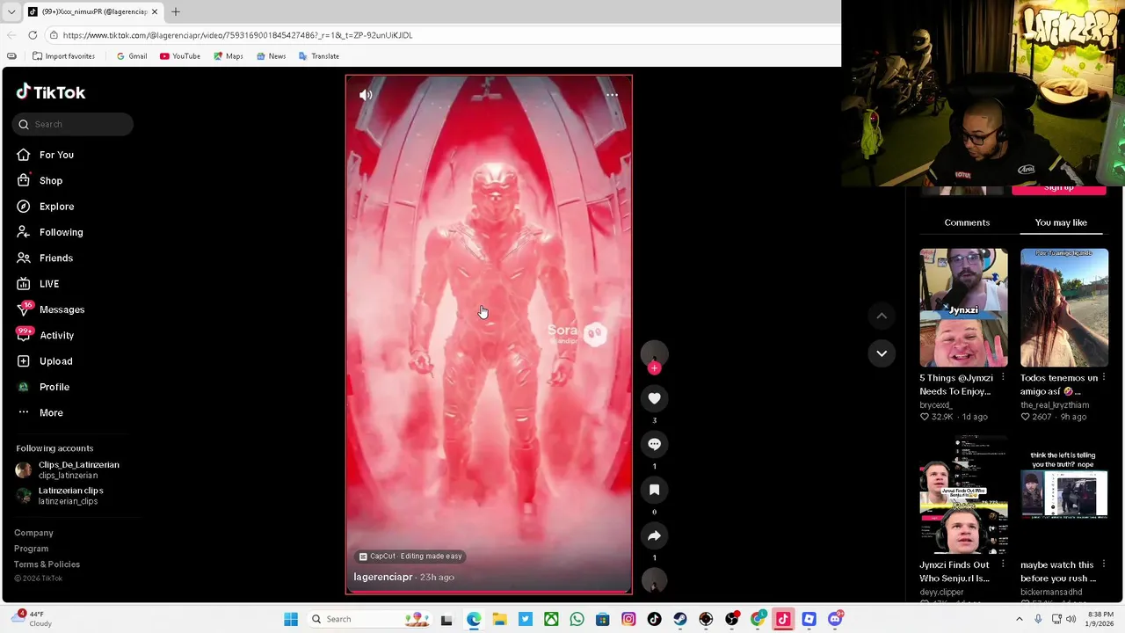Image resolution: width=1125 pixels, height=633 pixels.
Task: Open Steam from the taskbar
Action: (x=680, y=619)
